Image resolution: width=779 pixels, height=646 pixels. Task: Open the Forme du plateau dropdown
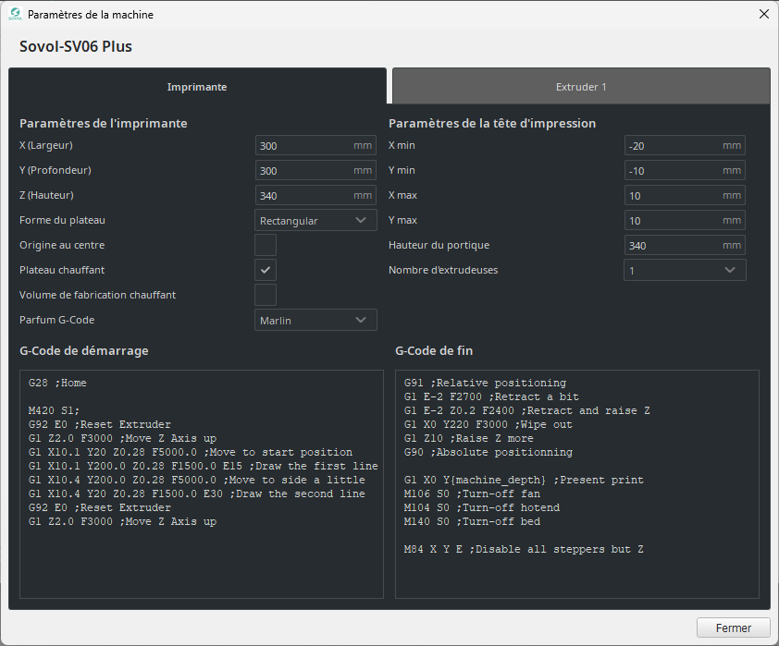315,220
